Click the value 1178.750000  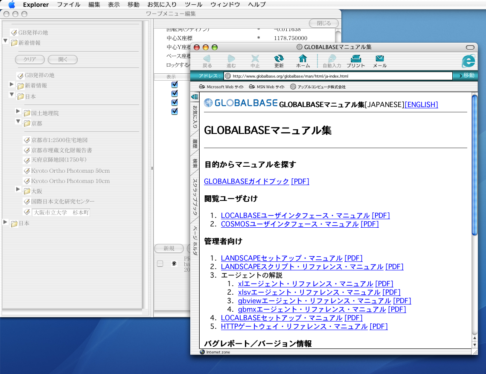tap(291, 38)
